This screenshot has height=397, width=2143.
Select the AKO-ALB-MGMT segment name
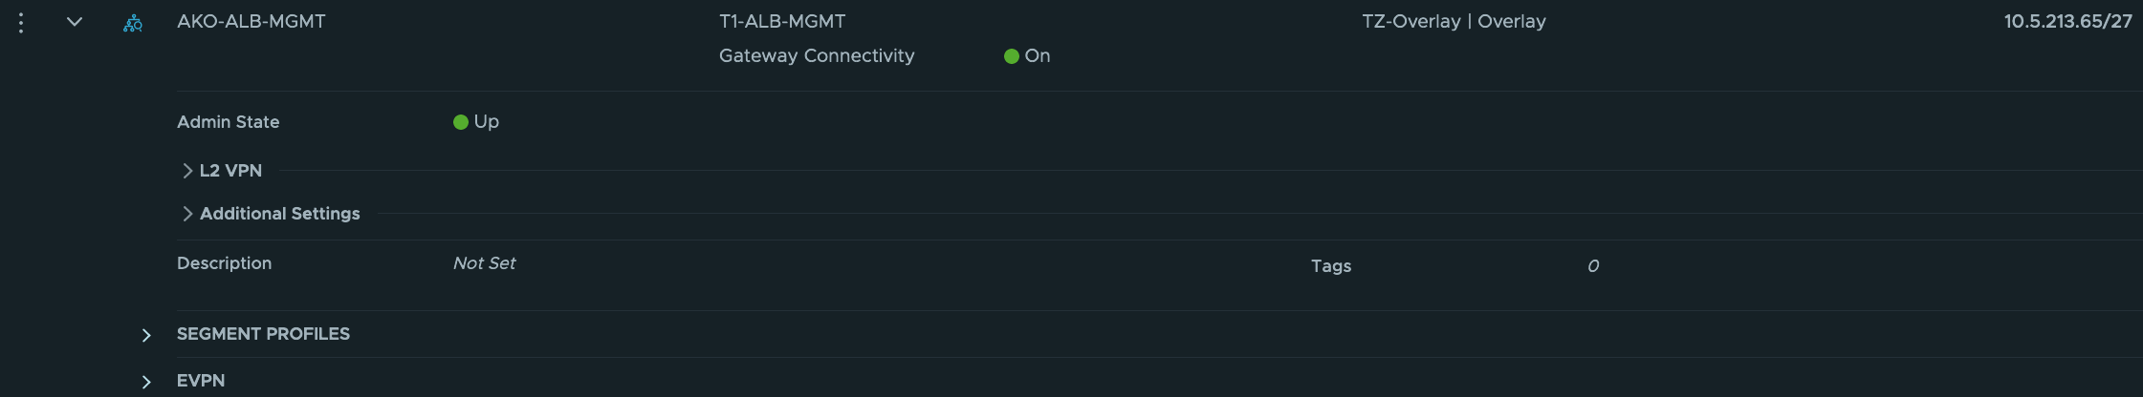(251, 21)
